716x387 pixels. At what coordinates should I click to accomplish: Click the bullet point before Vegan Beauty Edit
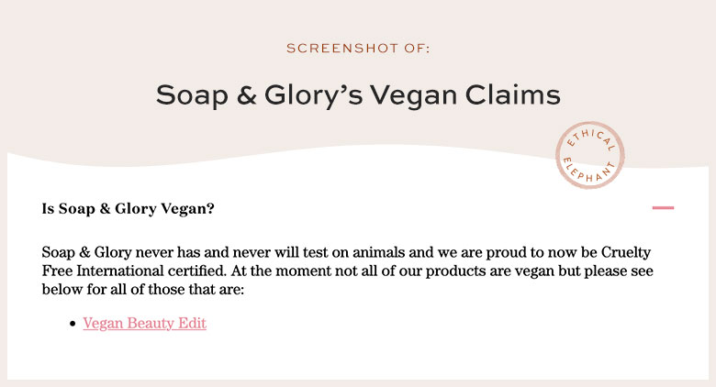[x=73, y=324]
